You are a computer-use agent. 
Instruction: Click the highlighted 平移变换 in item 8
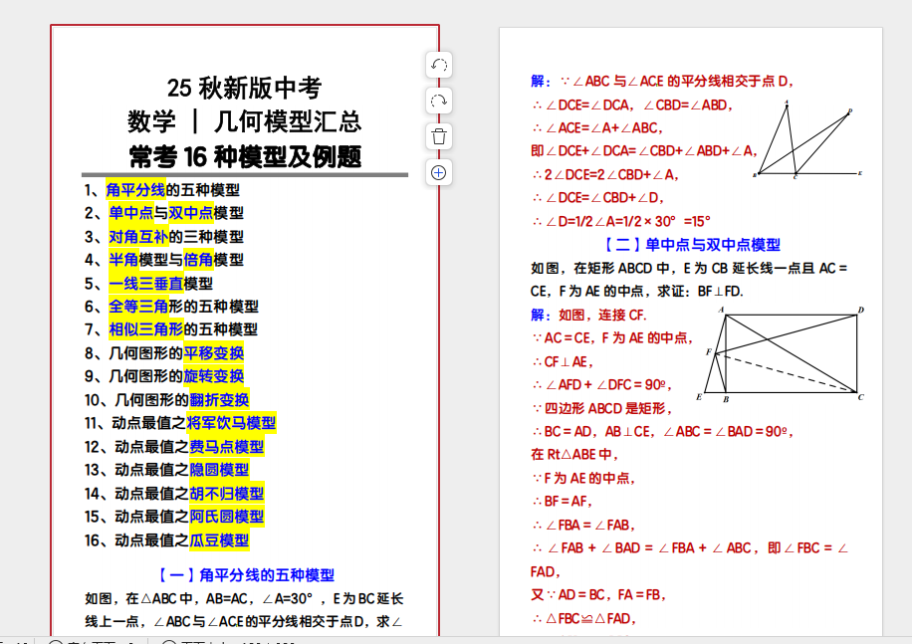[x=213, y=352]
